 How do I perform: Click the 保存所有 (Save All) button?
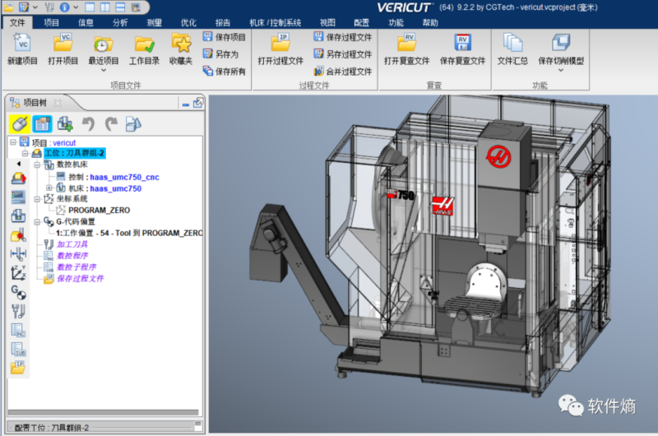click(x=224, y=72)
